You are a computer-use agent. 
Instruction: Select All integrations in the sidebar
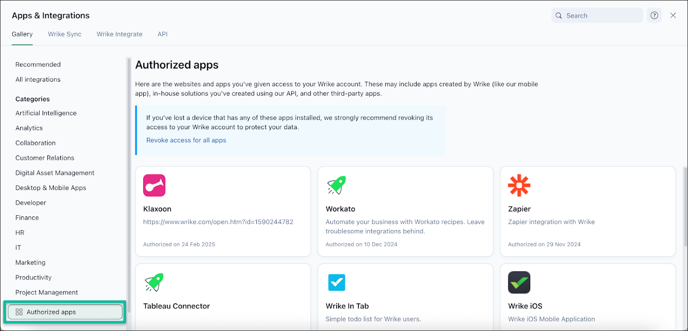pos(38,79)
